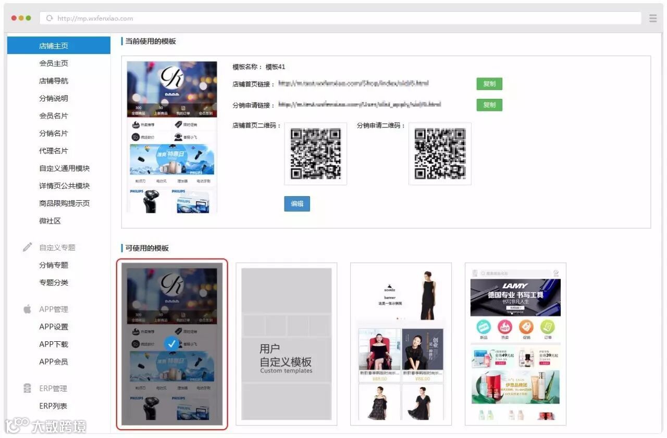Screen dimensions: 667x438
Task: Open 会员主页 from the sidebar
Action: pos(54,63)
